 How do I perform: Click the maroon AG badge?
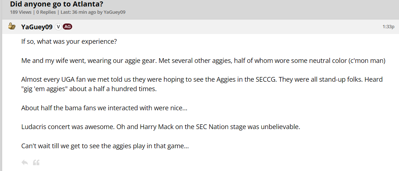click(x=67, y=27)
